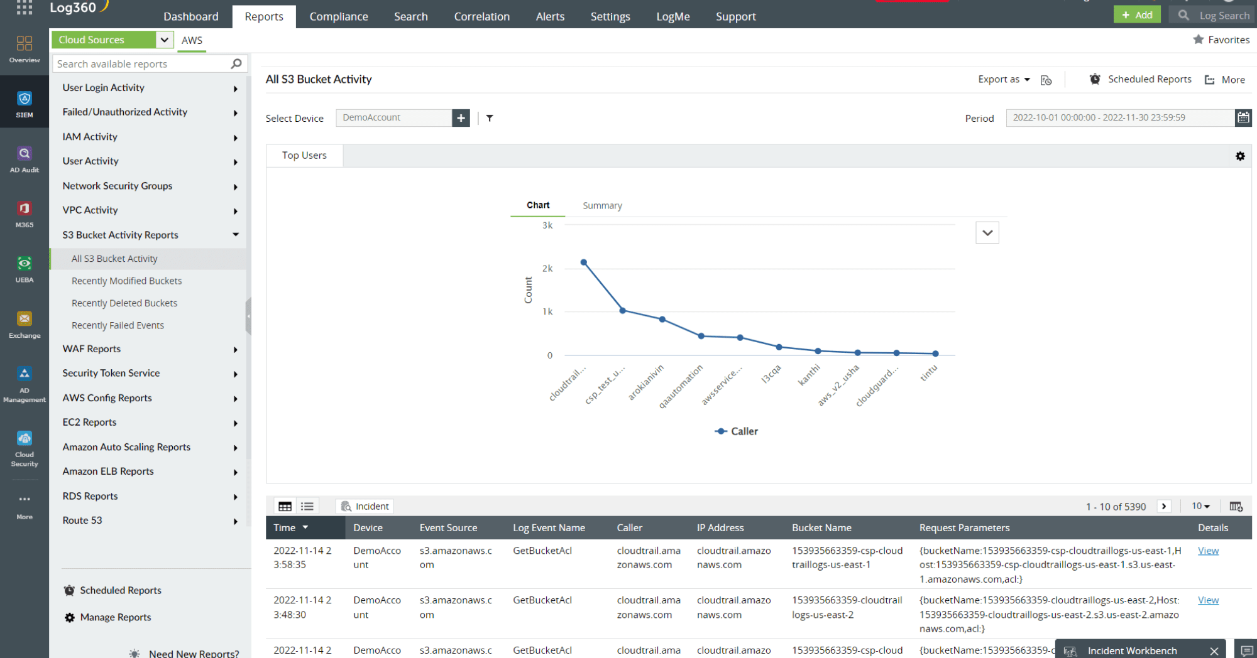Image resolution: width=1257 pixels, height=658 pixels.
Task: Click the filter icon beside Select Device
Action: pyautogui.click(x=490, y=117)
